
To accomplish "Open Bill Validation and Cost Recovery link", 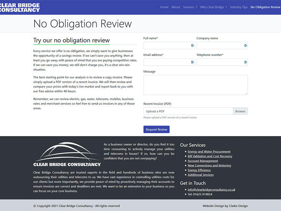I will coord(210,156).
